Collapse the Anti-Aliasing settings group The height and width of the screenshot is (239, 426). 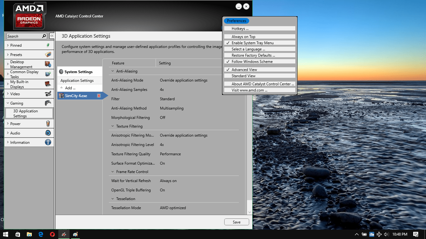[113, 71]
